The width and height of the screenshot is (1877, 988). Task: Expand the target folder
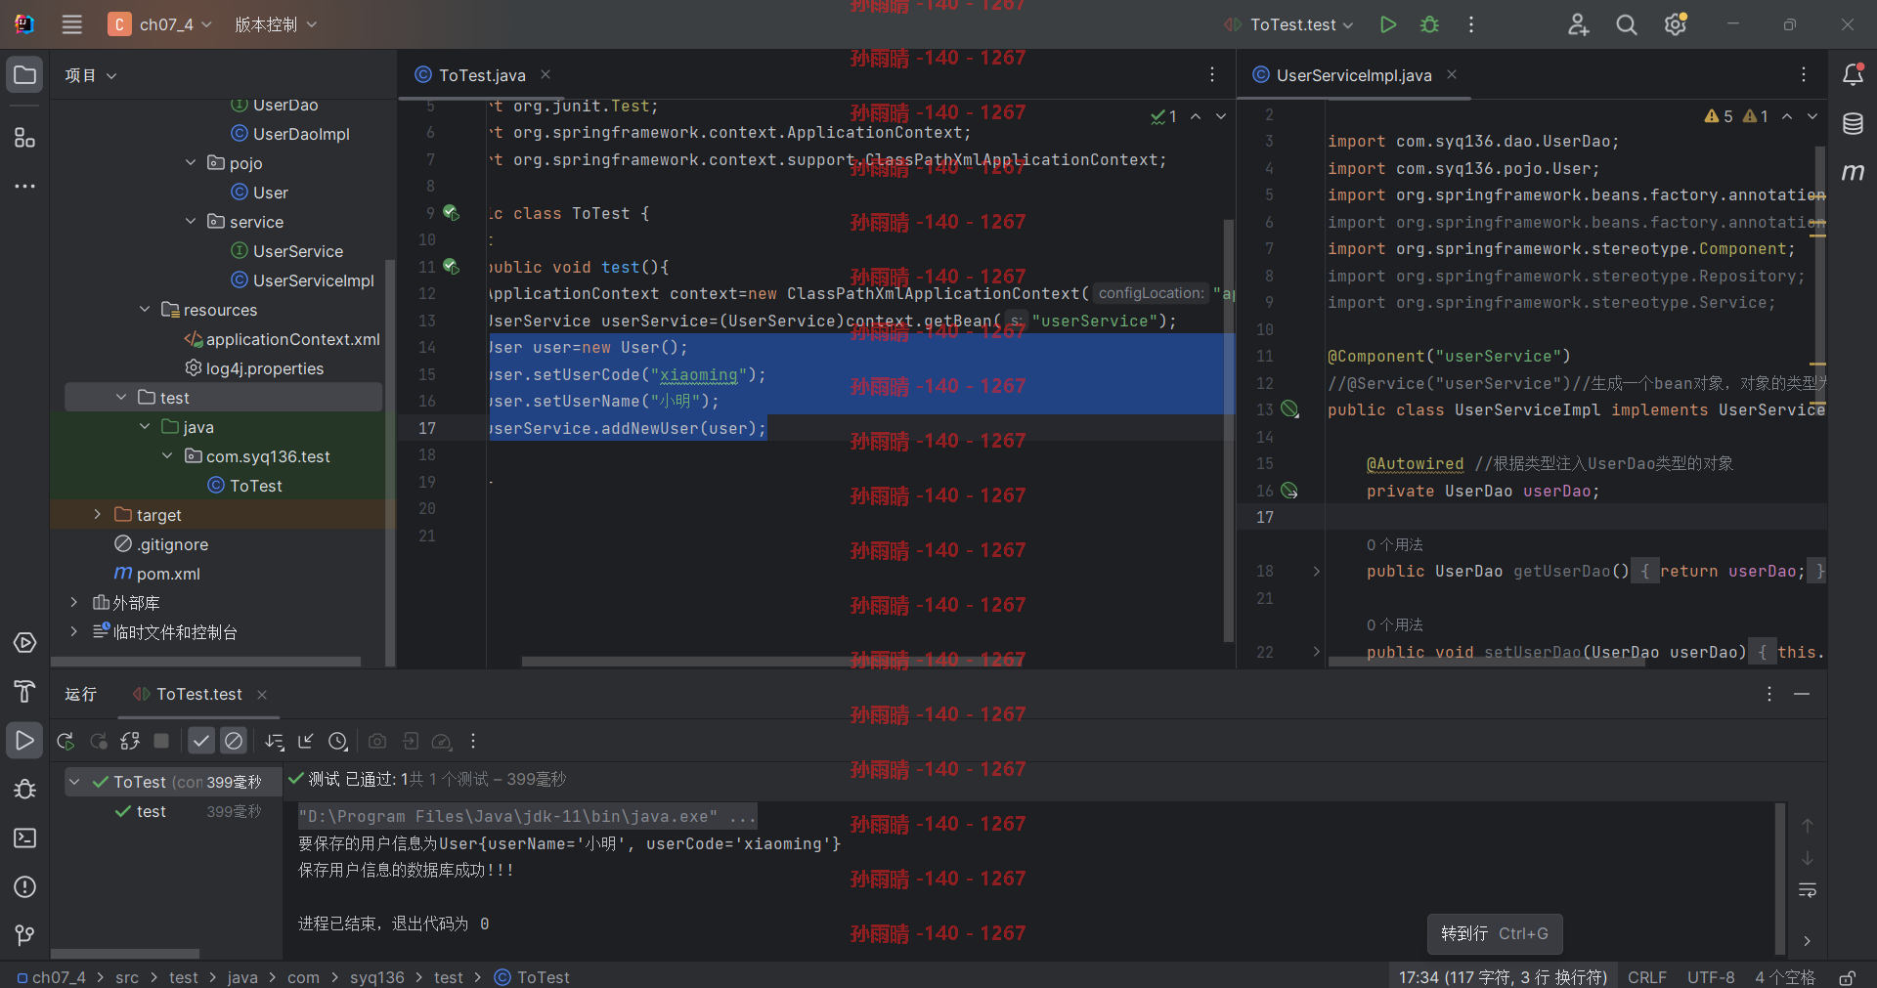pyautogui.click(x=97, y=515)
